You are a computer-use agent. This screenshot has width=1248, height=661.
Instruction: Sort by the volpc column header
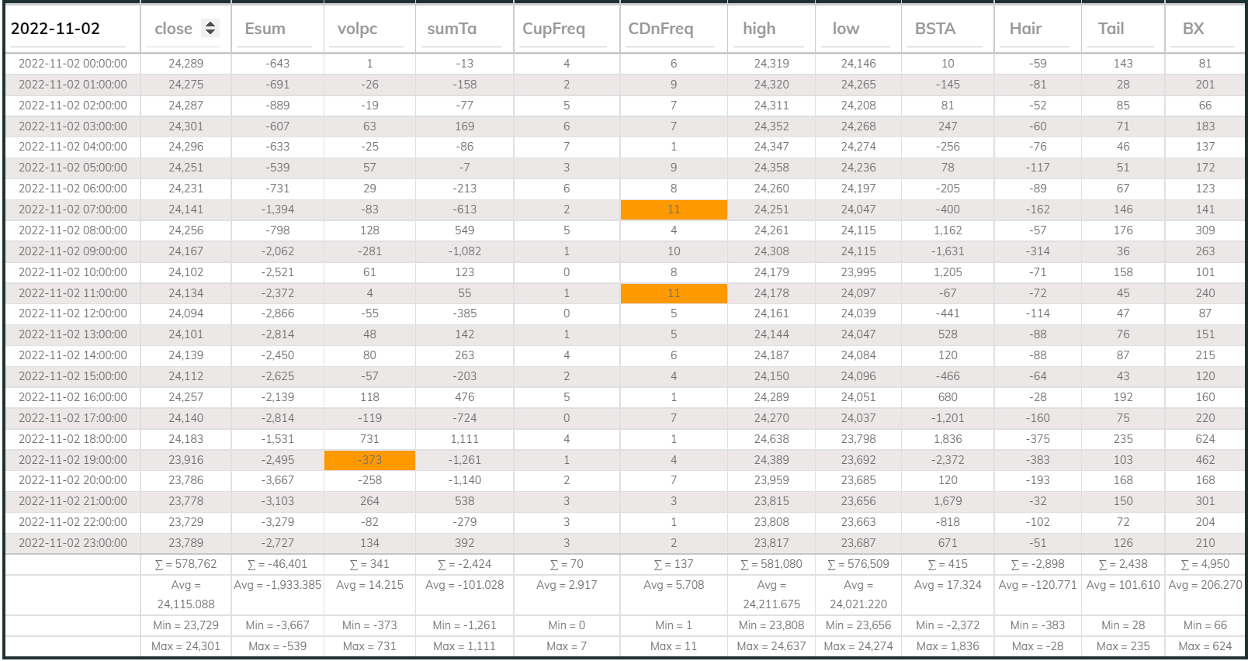click(357, 29)
